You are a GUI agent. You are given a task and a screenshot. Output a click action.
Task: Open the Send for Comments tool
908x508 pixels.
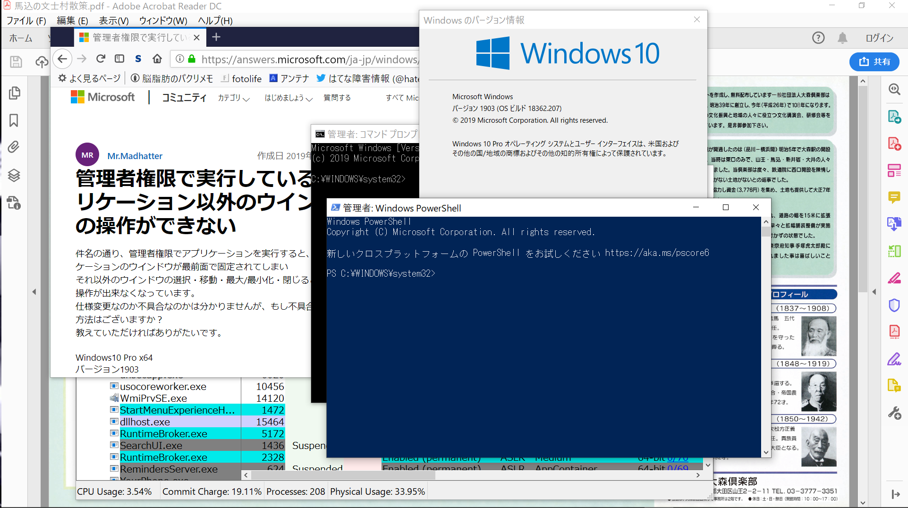[x=894, y=386]
